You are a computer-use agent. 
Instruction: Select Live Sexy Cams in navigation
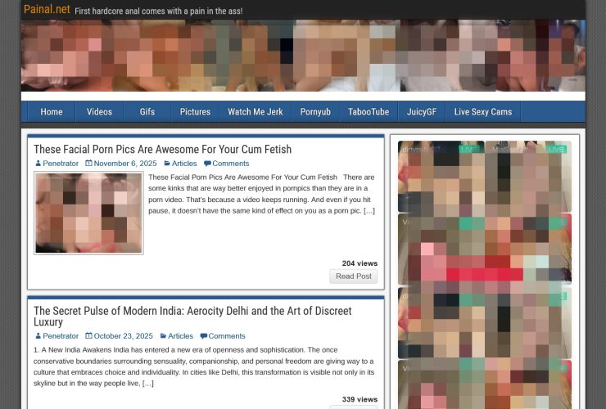pyautogui.click(x=482, y=112)
